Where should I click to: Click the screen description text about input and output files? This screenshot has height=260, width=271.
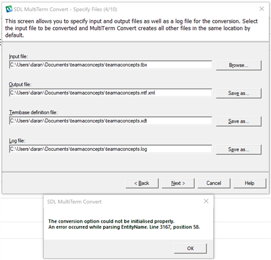(x=131, y=28)
